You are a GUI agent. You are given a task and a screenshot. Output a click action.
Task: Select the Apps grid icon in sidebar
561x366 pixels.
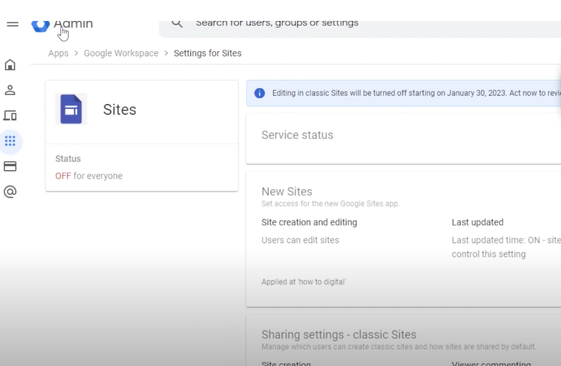[10, 141]
